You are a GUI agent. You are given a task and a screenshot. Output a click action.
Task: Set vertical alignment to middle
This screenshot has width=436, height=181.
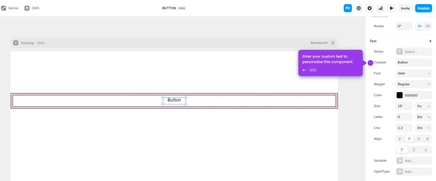point(414,150)
